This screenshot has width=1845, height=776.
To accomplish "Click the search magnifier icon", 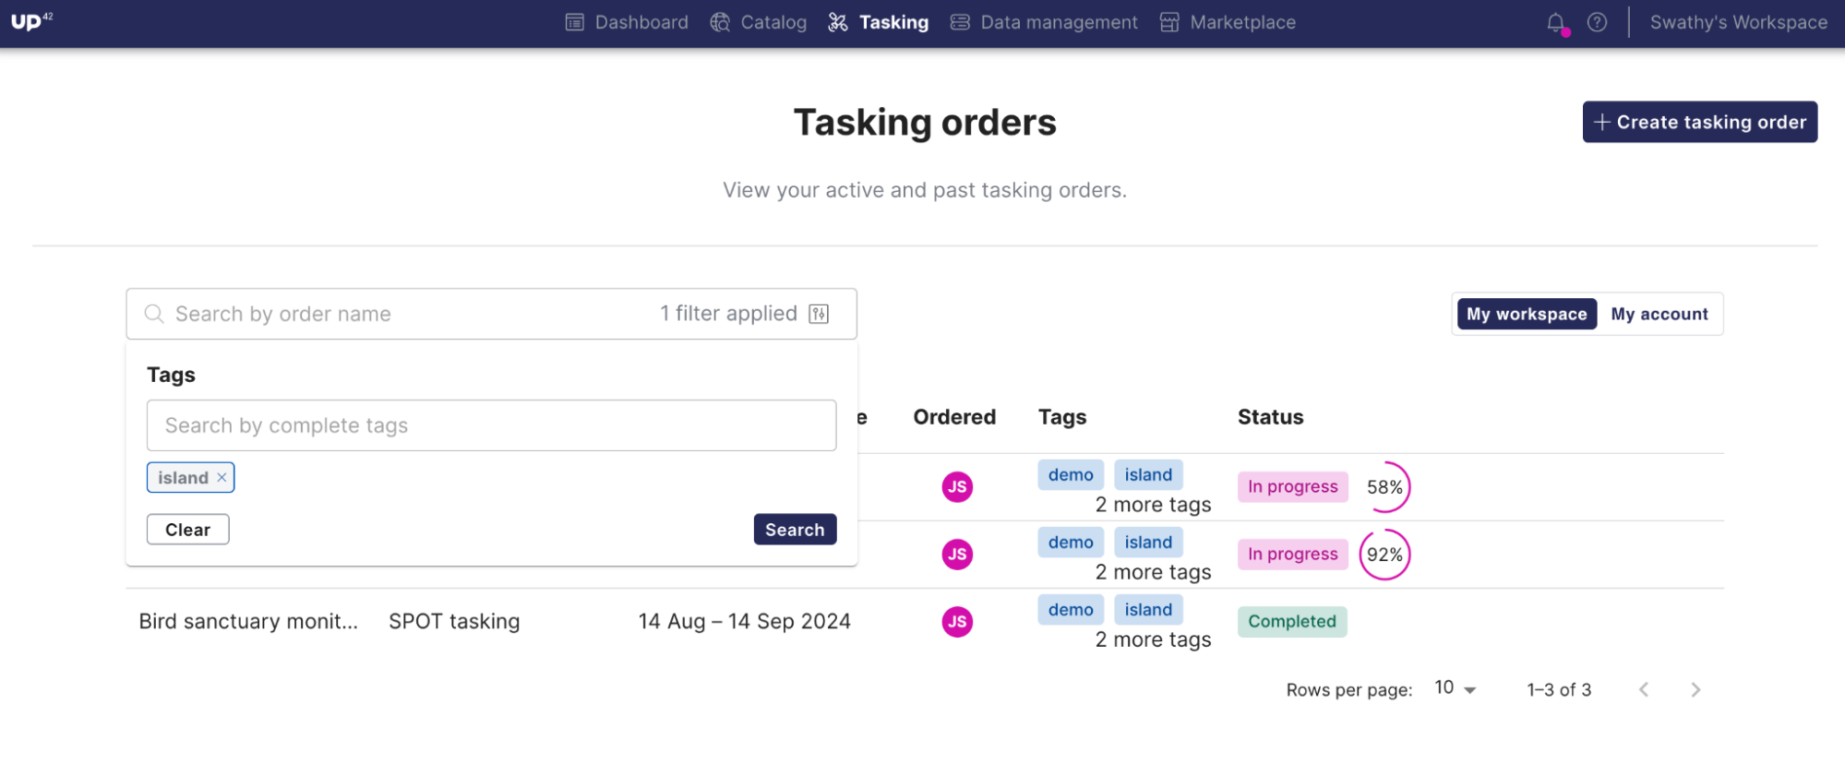I will pos(154,314).
